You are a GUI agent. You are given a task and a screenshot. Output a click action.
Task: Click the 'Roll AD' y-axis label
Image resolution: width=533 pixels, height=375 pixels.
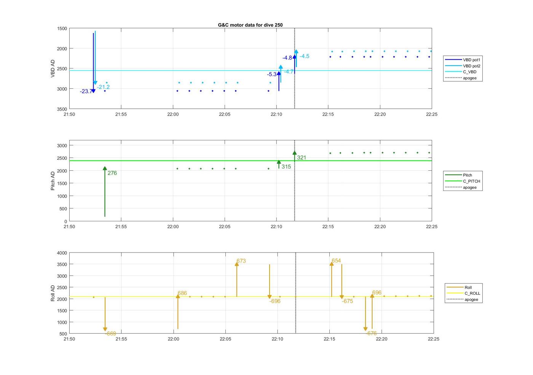[53, 293]
